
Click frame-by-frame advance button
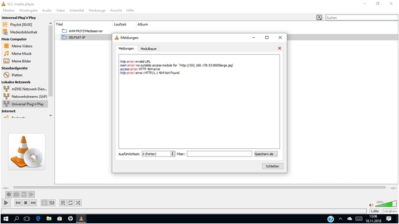tap(31, 194)
